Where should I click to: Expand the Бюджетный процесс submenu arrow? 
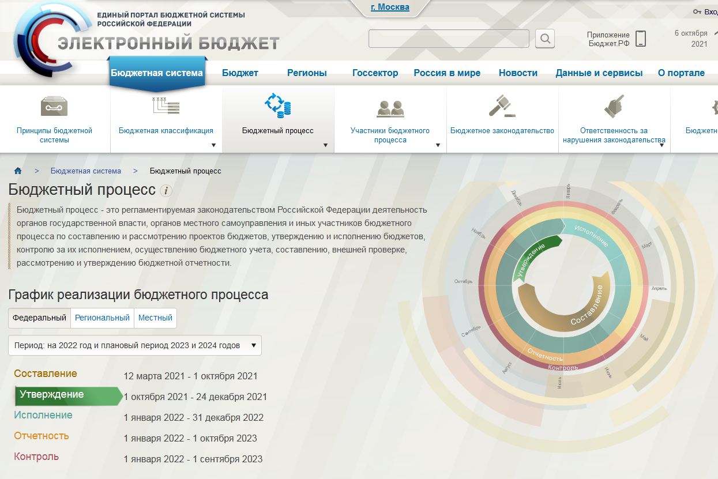click(325, 145)
